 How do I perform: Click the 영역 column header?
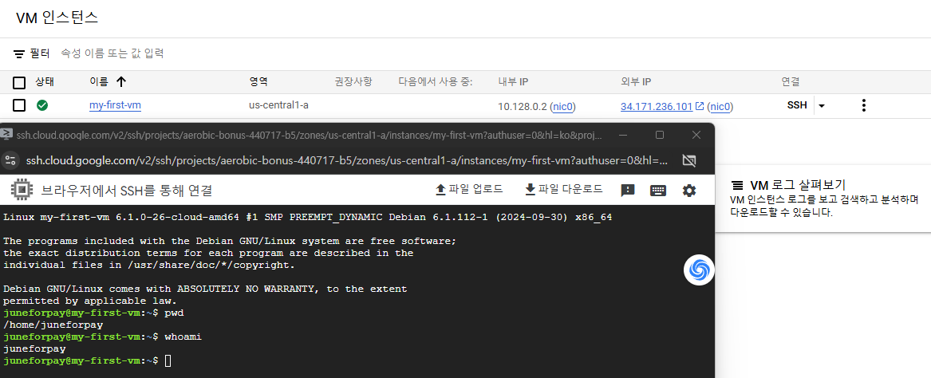coord(258,82)
